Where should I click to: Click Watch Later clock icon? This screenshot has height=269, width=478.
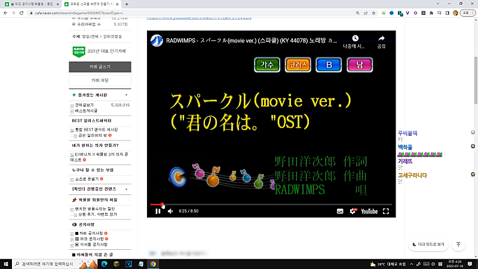(355, 41)
